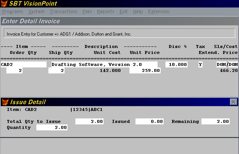The image size is (239, 154).
Task: Click the Sls/Cost column header
Action: pyautogui.click(x=226, y=46)
